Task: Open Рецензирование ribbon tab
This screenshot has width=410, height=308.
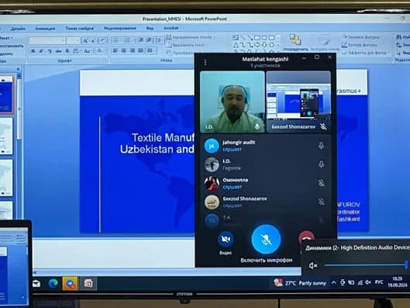Action: (120, 28)
